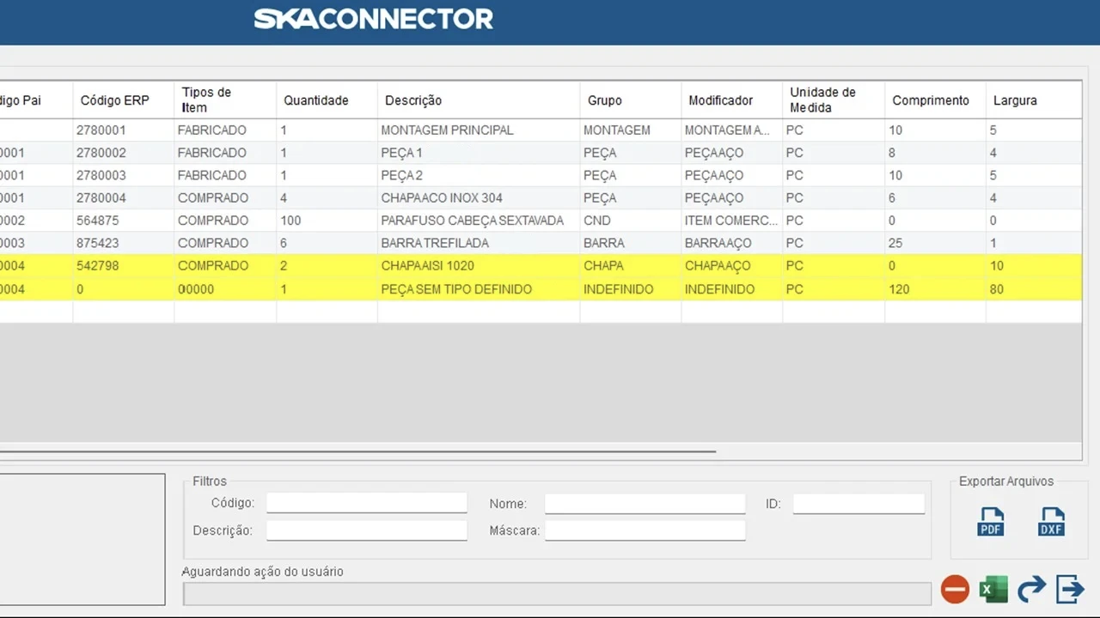
Task: Type in the Código filter field
Action: point(366,503)
